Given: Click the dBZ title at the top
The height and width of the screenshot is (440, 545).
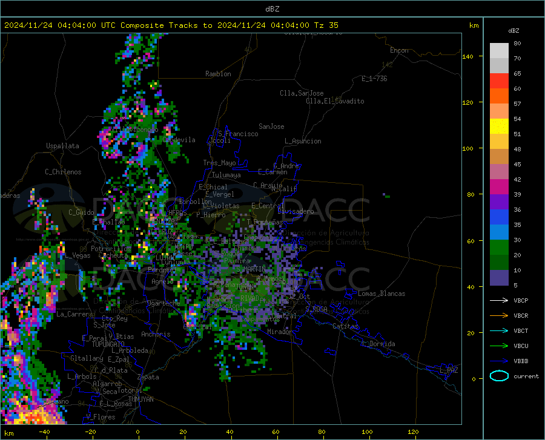Looking at the screenshot, I should [272, 9].
